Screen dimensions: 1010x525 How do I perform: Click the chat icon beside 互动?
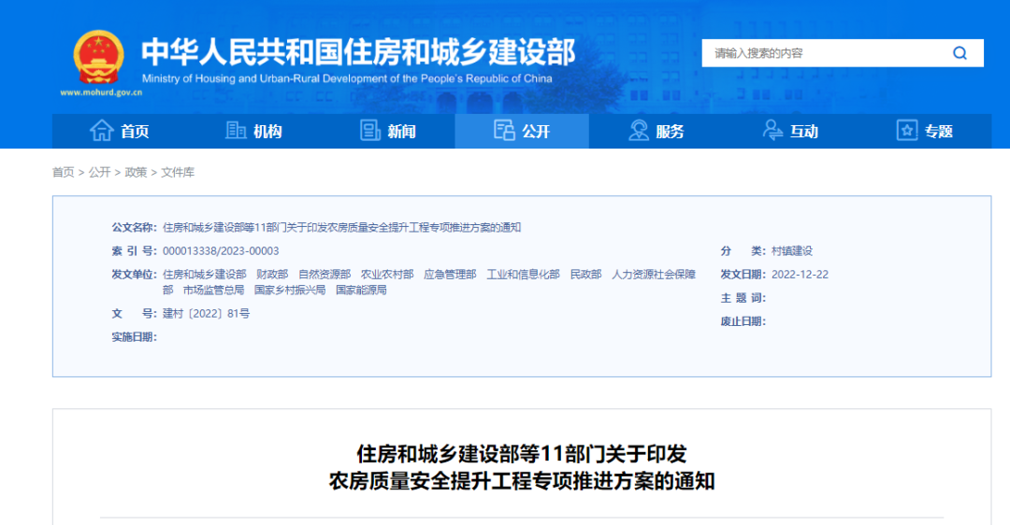point(773,131)
